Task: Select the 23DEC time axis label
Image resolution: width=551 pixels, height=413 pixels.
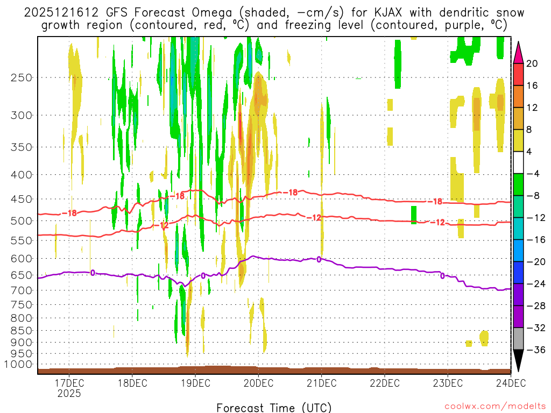Action: pyautogui.click(x=448, y=383)
